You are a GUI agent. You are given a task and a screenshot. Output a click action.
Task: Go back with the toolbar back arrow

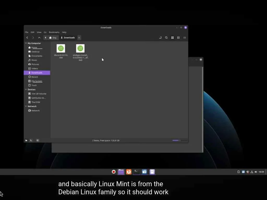[x=27, y=37]
